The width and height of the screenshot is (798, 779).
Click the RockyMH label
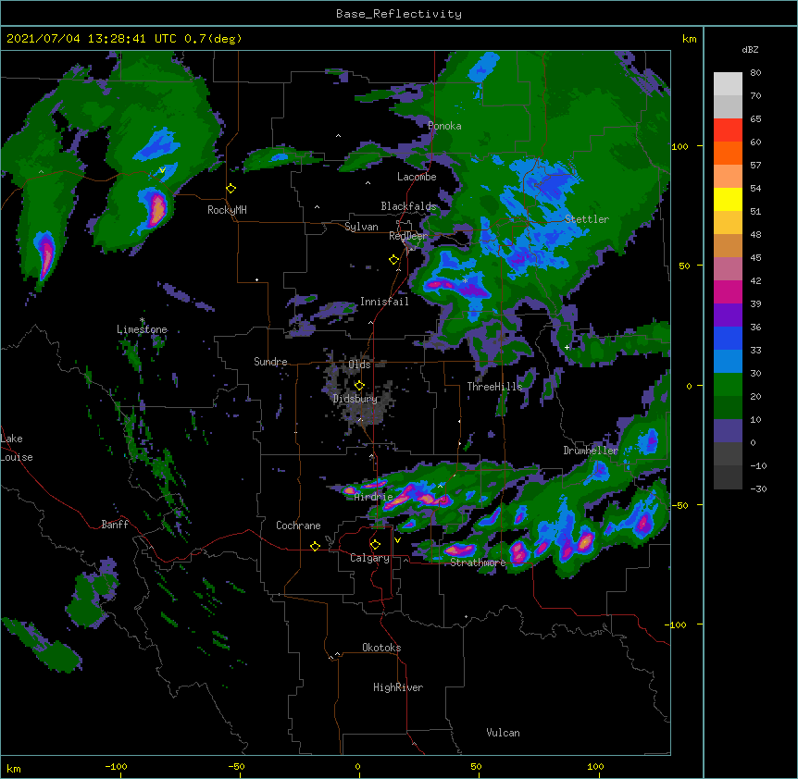pos(227,209)
